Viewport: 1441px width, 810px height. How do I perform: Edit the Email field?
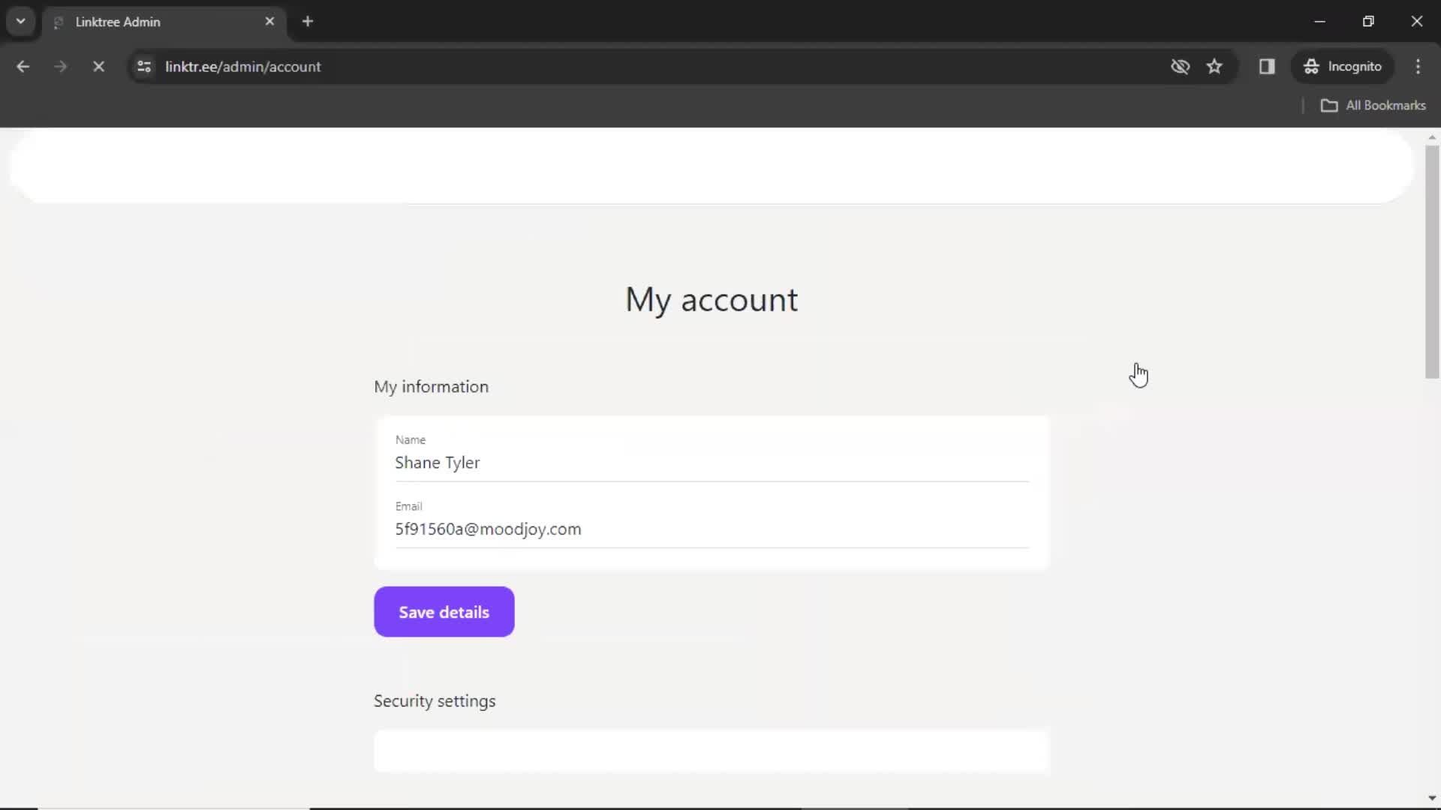tap(711, 529)
